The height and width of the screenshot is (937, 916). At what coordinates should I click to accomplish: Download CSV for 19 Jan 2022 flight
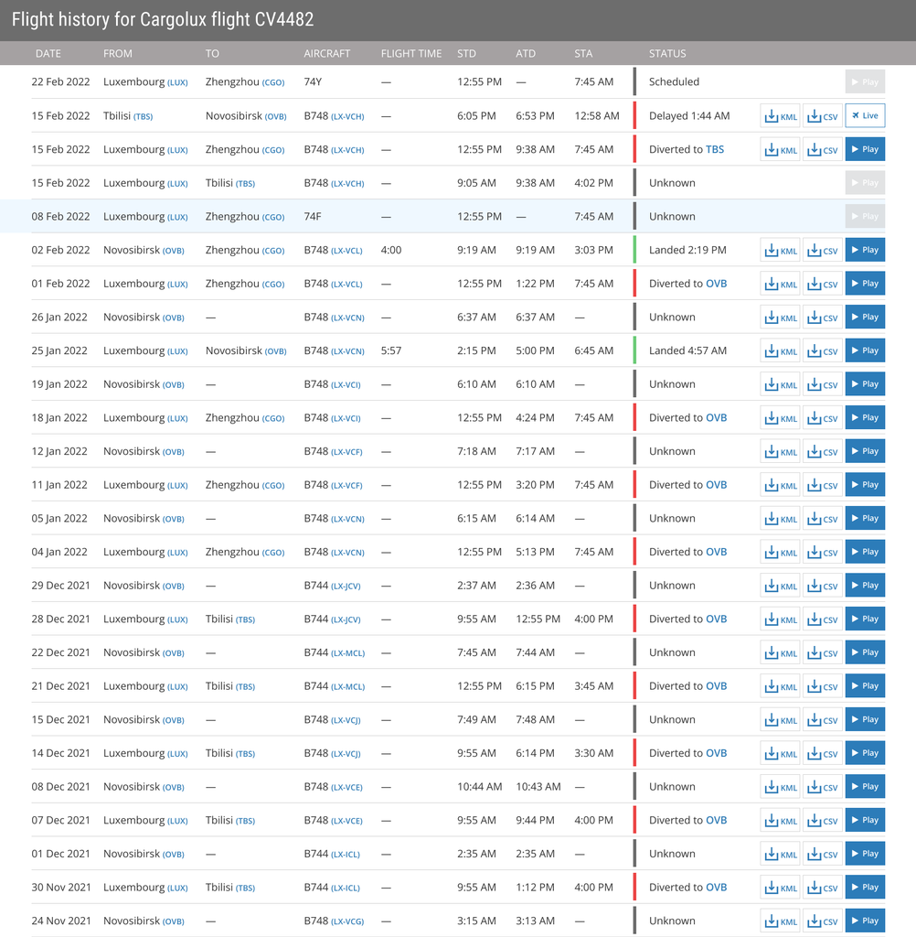click(x=822, y=384)
